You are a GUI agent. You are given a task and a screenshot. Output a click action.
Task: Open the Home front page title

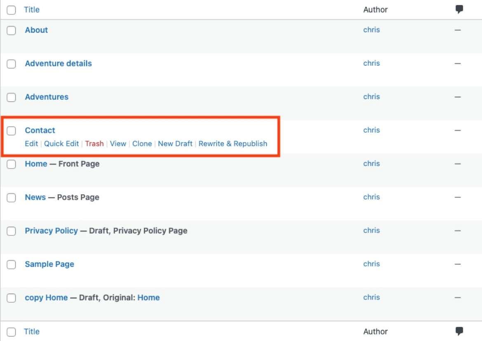click(36, 164)
